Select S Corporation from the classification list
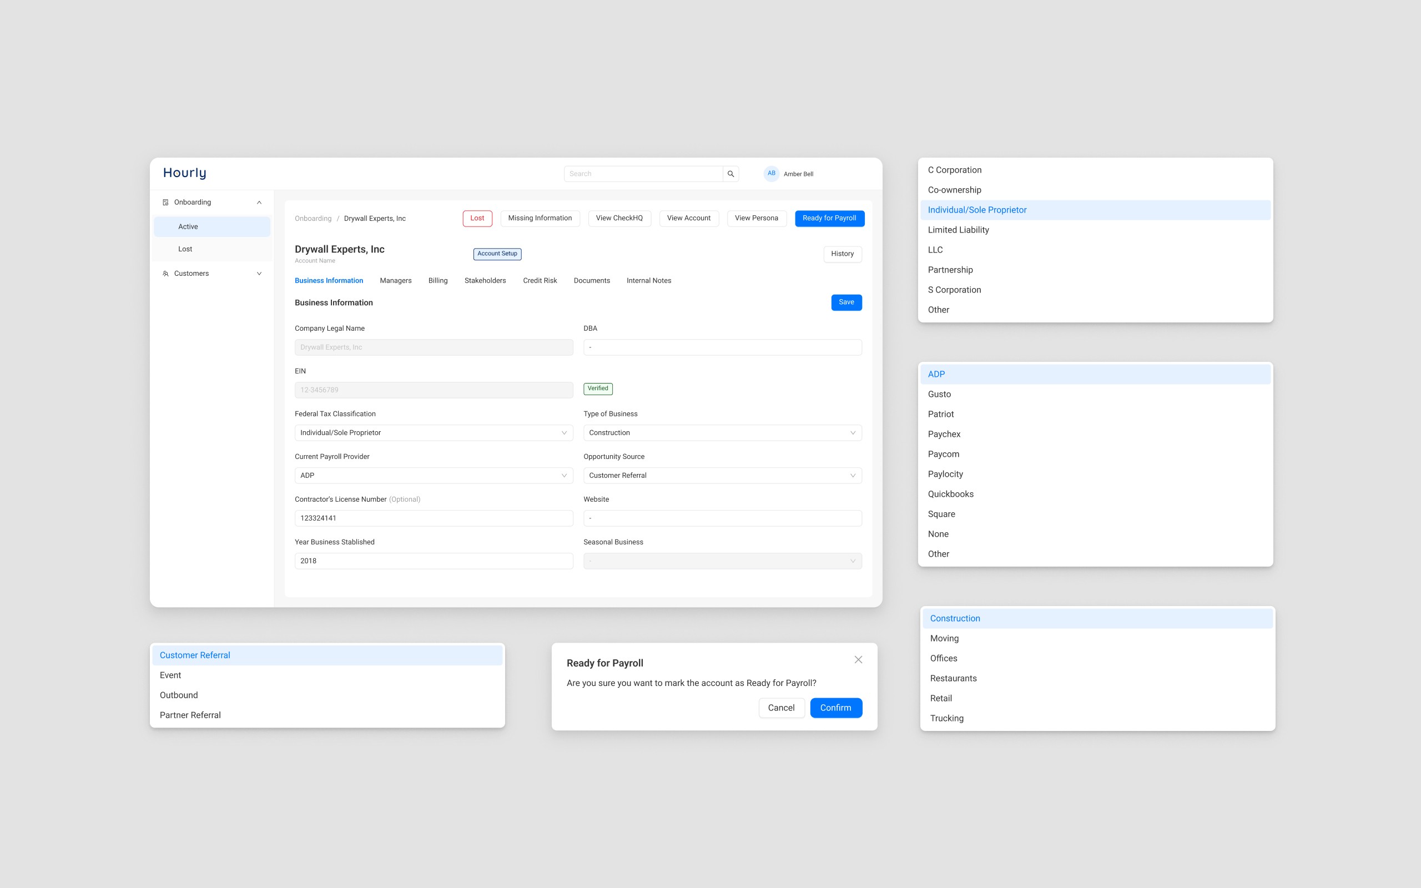 (954, 290)
